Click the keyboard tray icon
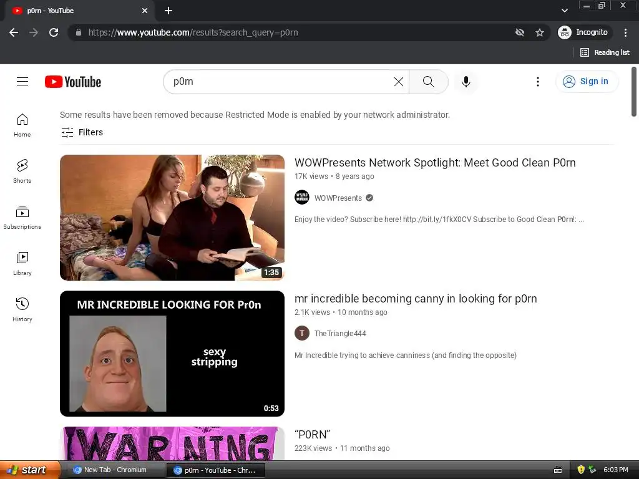This screenshot has width=639, height=479. pyautogui.click(x=558, y=470)
